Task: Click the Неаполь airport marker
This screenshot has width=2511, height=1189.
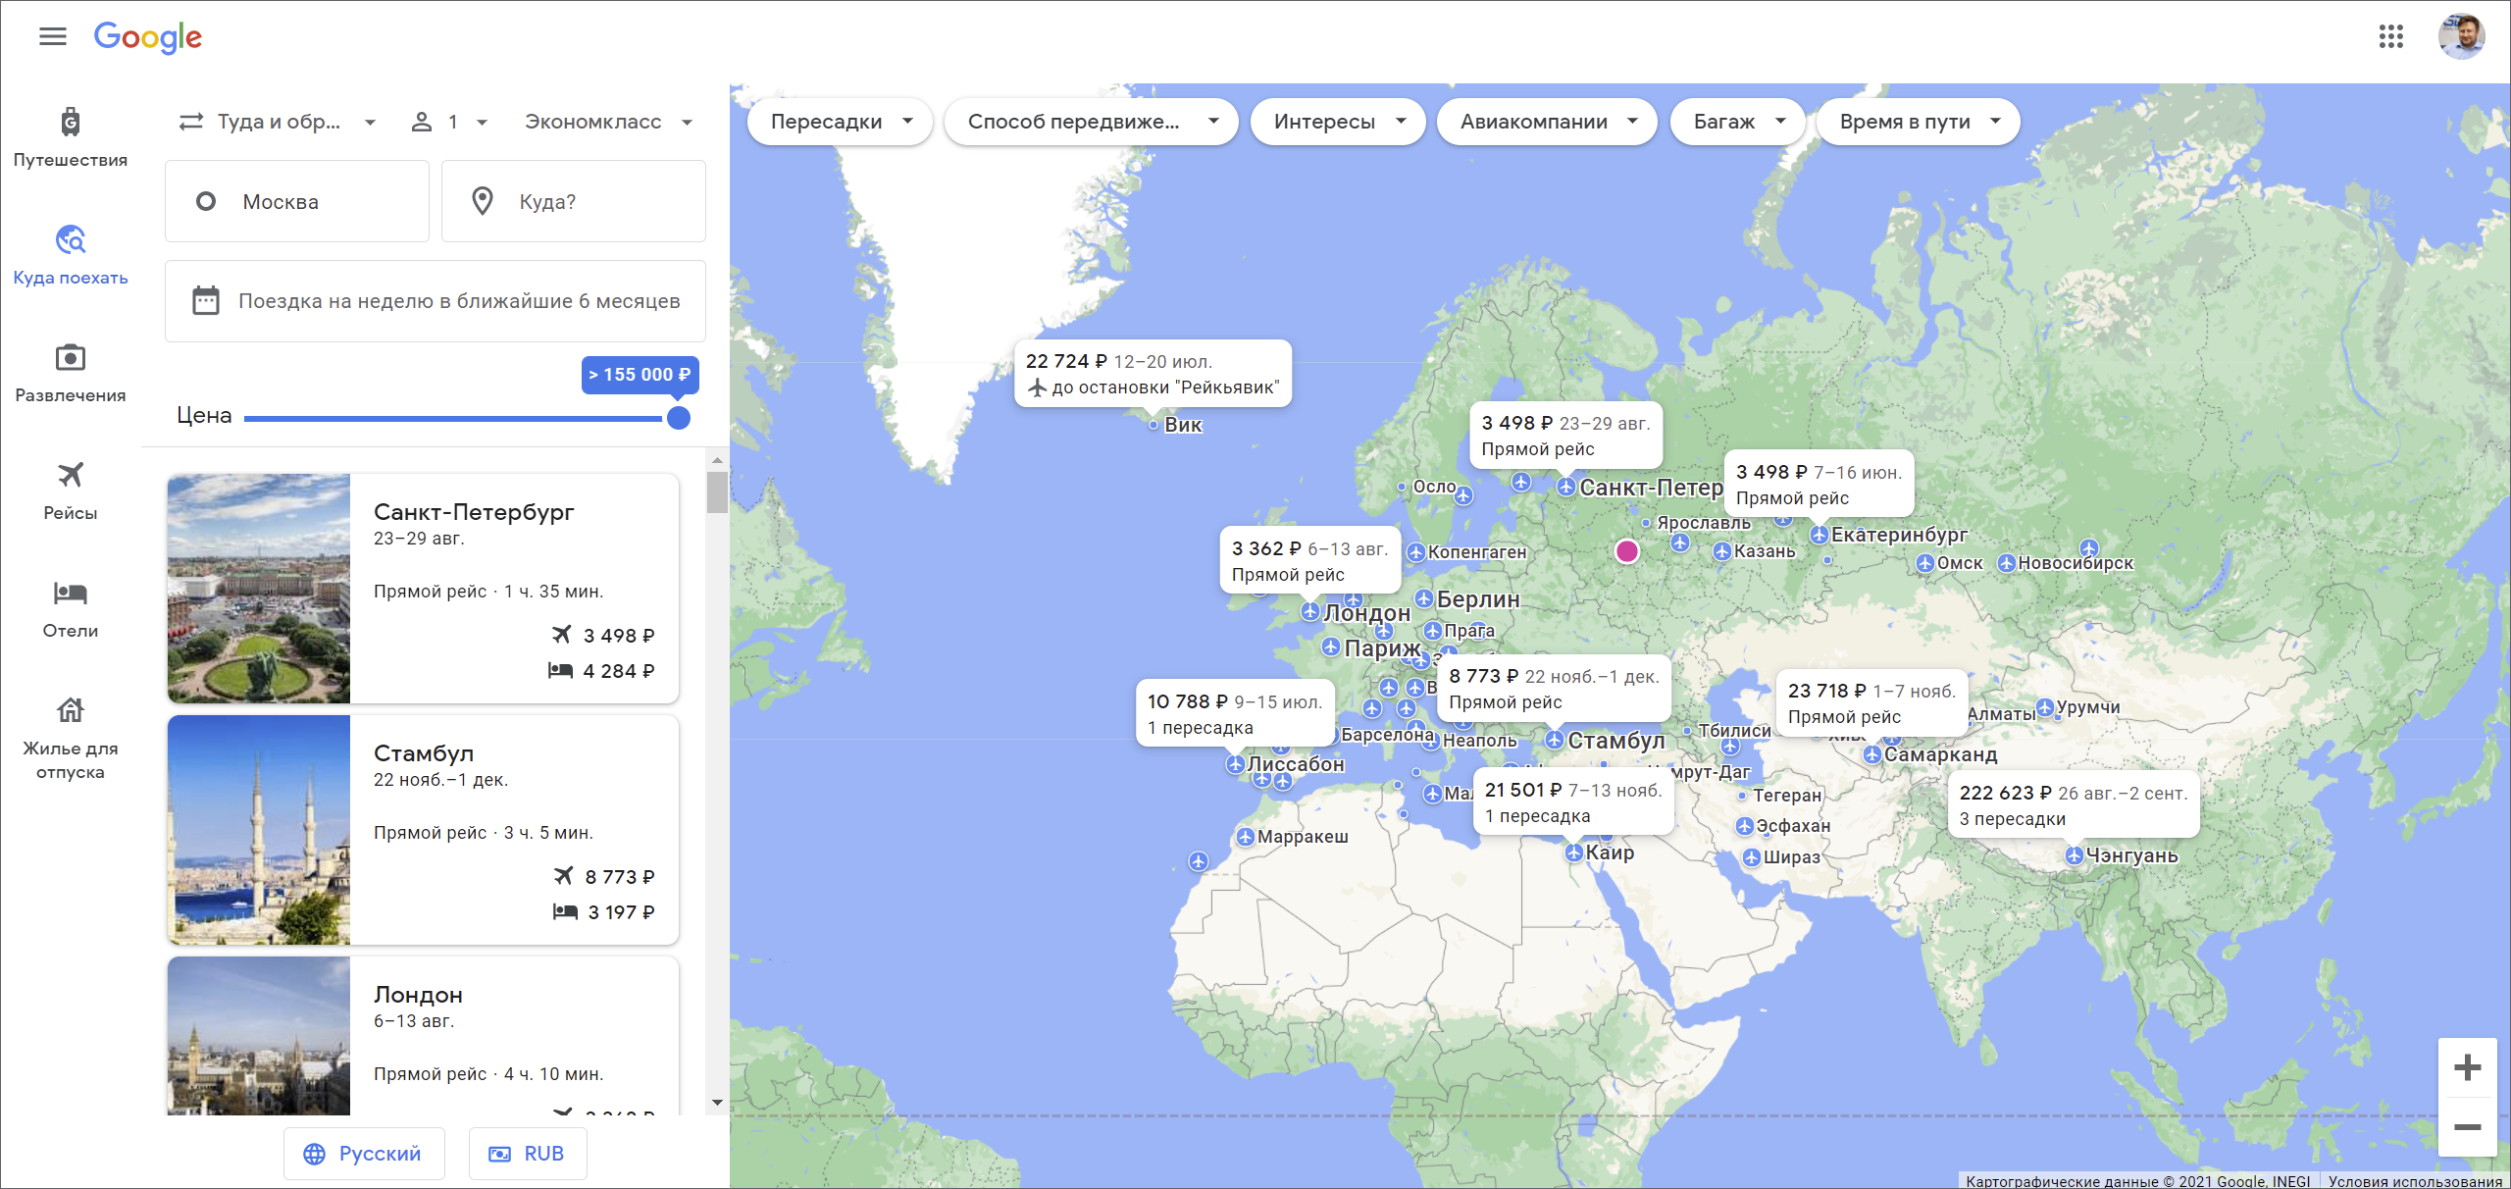Action: 1431,741
